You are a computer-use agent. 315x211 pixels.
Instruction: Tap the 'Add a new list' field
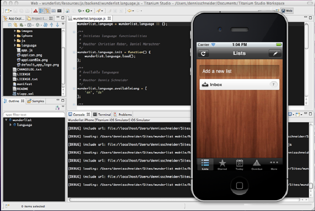[x=239, y=71]
